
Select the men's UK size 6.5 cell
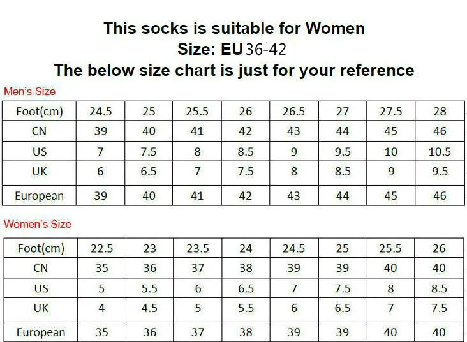click(x=149, y=172)
